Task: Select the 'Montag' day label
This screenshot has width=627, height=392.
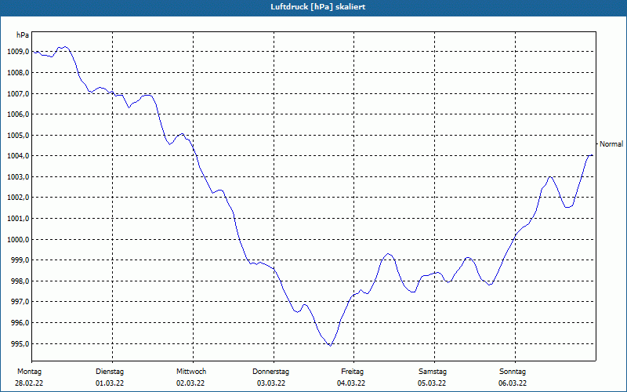Action: (x=29, y=372)
